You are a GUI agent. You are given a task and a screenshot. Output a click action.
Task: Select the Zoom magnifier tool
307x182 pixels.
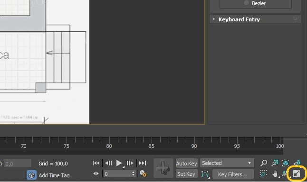264,163
